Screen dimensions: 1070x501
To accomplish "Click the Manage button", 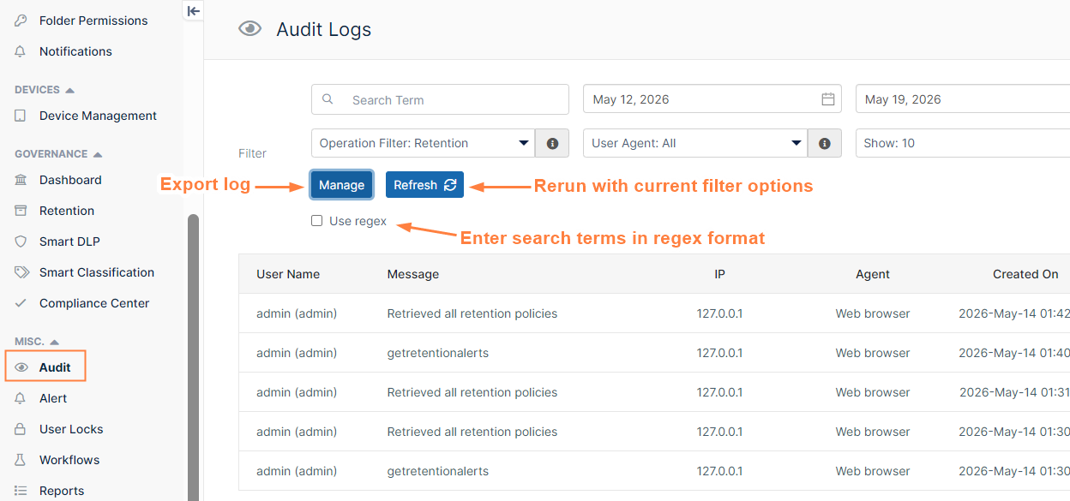I will [x=341, y=185].
